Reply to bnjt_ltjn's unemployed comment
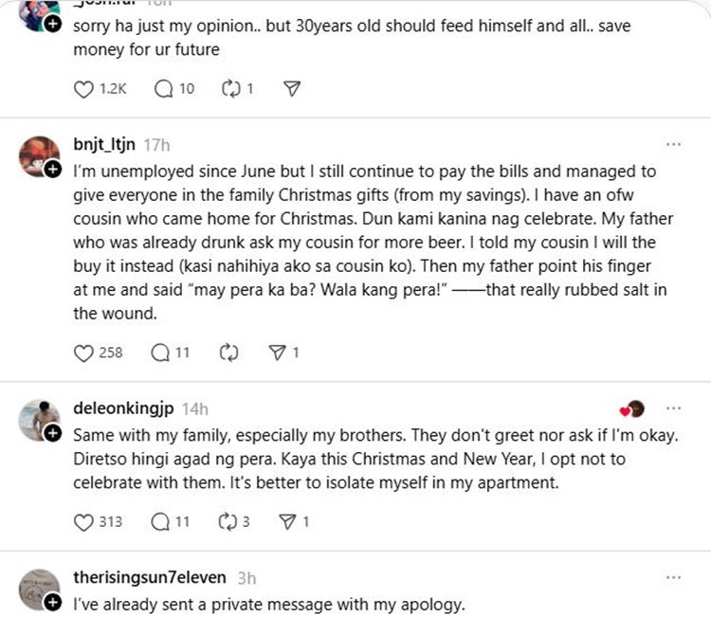The image size is (711, 617). [x=162, y=353]
